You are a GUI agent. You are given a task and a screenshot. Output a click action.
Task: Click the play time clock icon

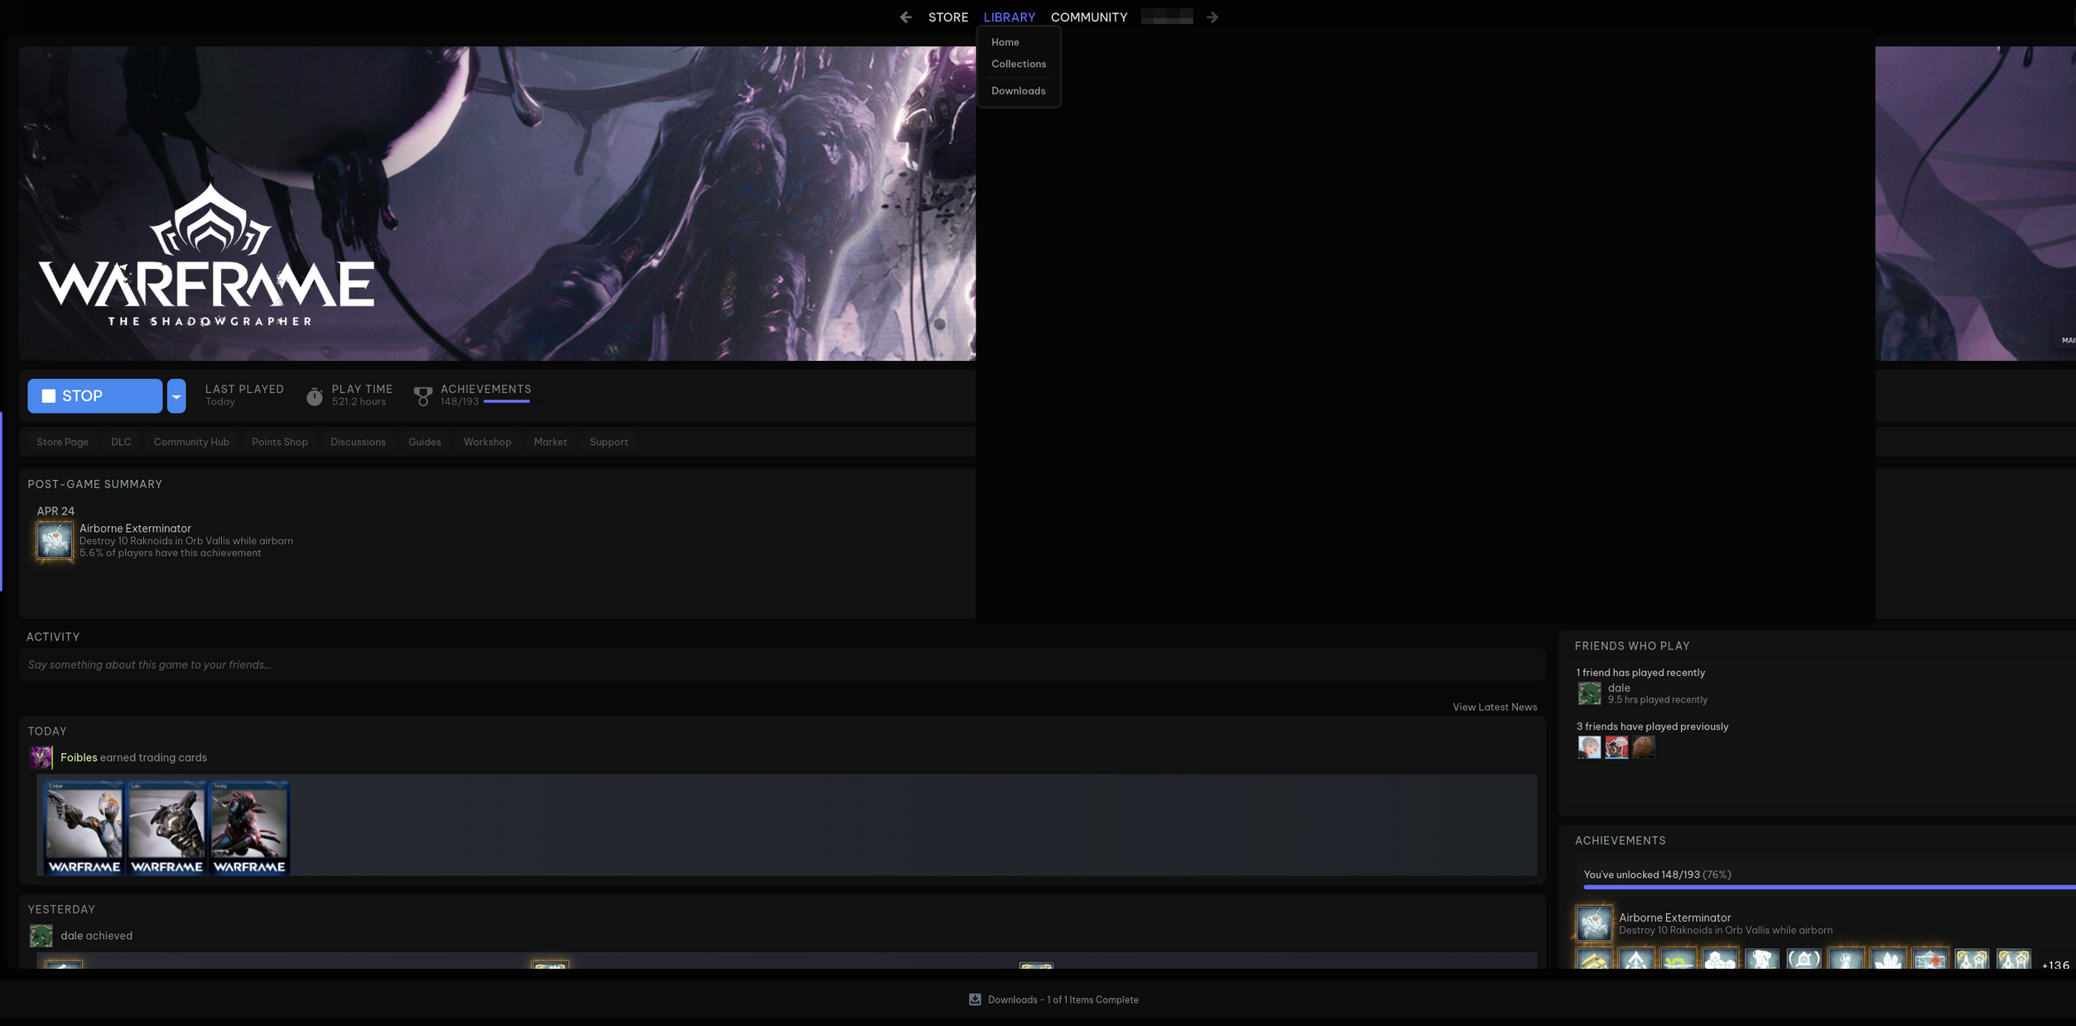(x=314, y=396)
